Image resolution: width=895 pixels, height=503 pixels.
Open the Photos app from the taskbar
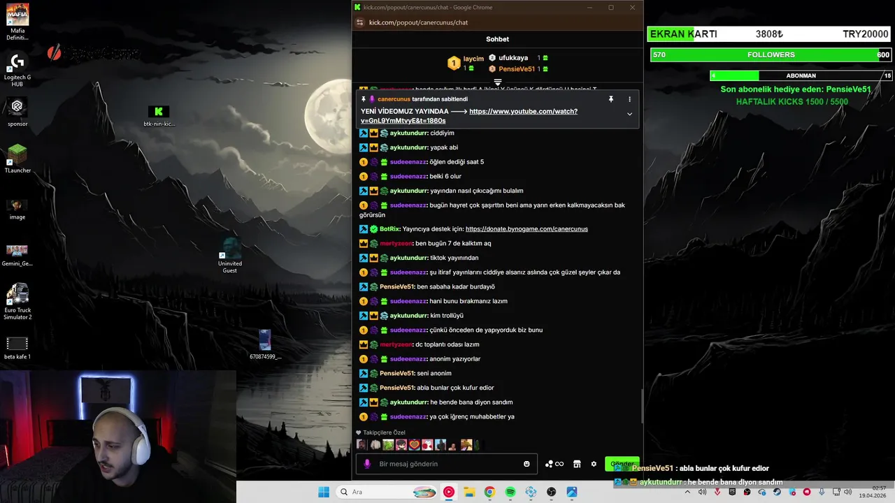click(x=571, y=492)
